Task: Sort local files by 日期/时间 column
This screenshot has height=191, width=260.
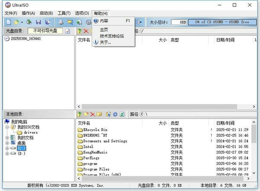Action: pos(232,123)
